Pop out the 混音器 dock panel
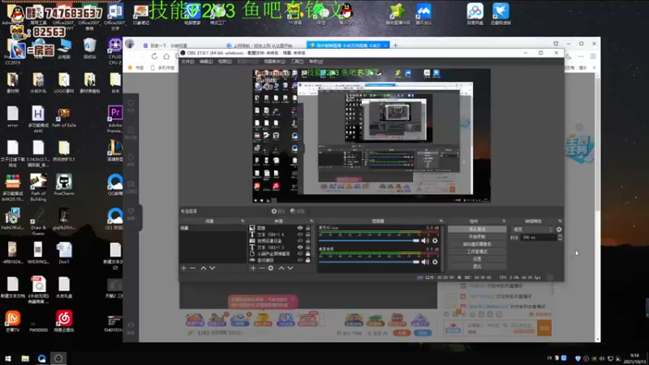 point(441,221)
